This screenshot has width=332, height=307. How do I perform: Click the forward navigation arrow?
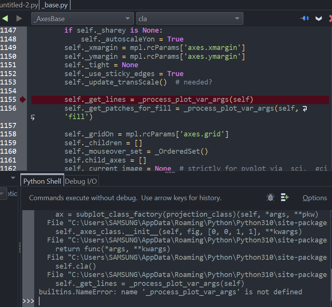pos(18,18)
